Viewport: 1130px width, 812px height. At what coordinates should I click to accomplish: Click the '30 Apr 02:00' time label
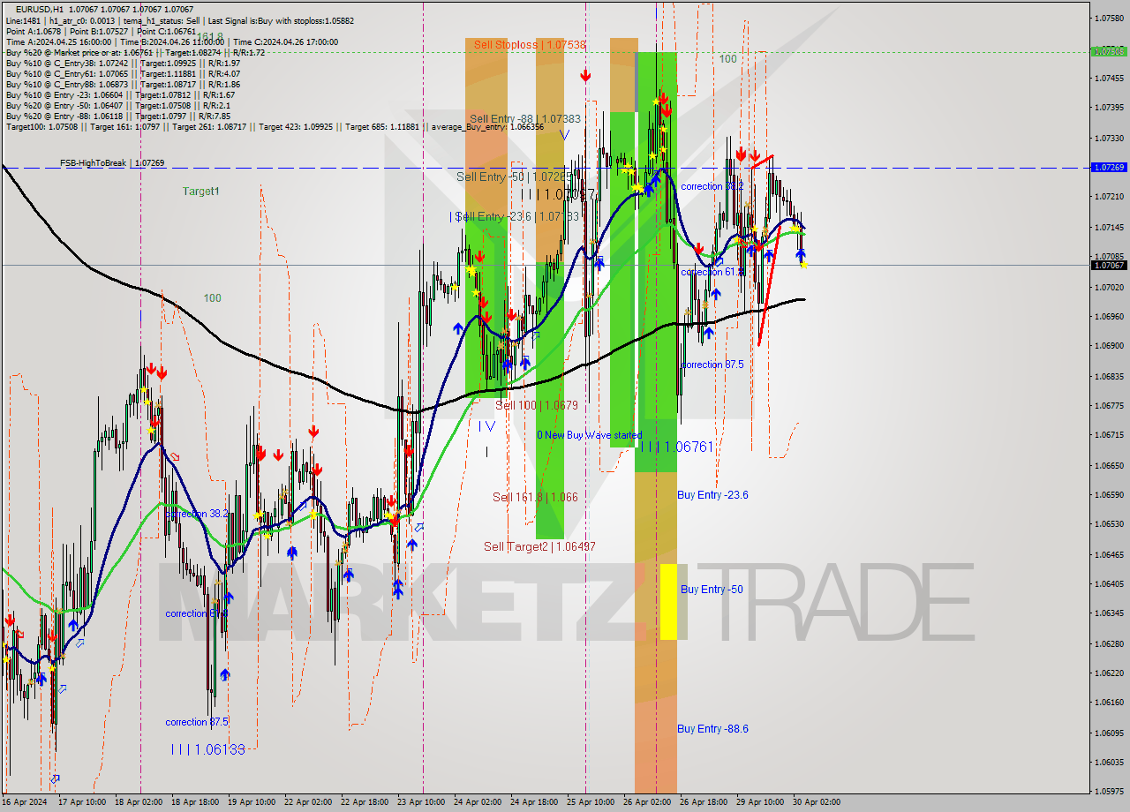tap(817, 802)
